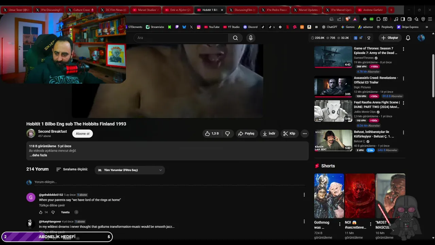Click the Abone ol subscribe button
This screenshot has height=245, width=435.
(x=83, y=134)
